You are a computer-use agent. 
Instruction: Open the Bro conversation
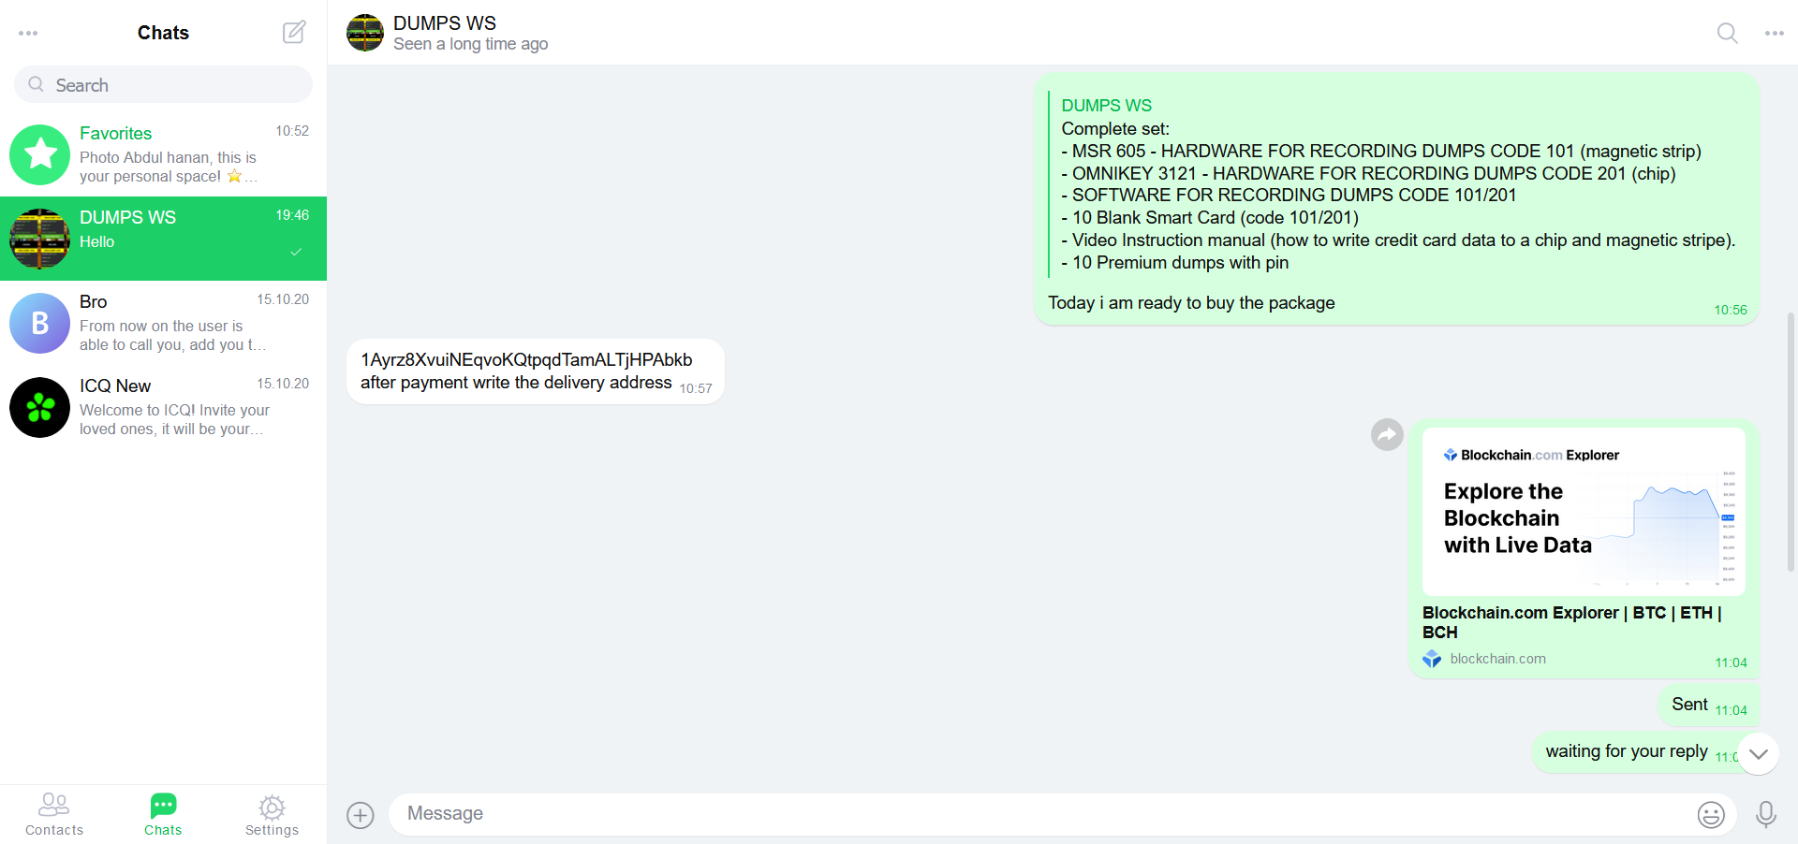[163, 323]
